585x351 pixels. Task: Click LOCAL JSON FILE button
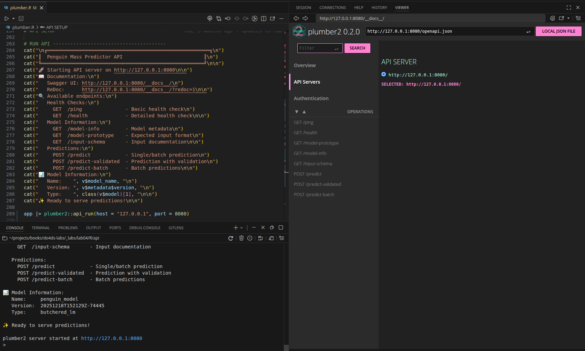(x=558, y=31)
